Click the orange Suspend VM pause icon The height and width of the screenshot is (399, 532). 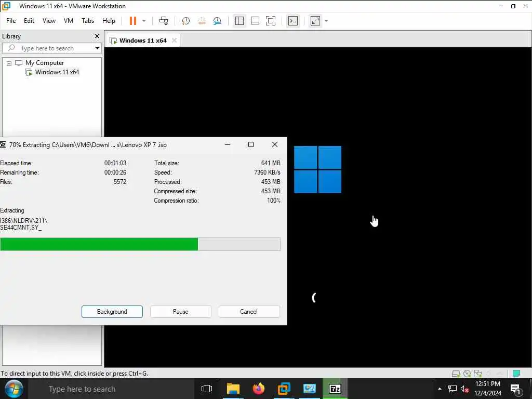coord(132,21)
